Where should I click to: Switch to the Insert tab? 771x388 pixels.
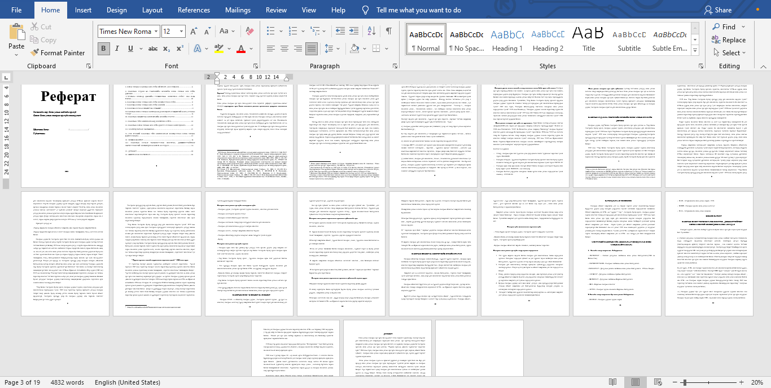click(x=83, y=10)
